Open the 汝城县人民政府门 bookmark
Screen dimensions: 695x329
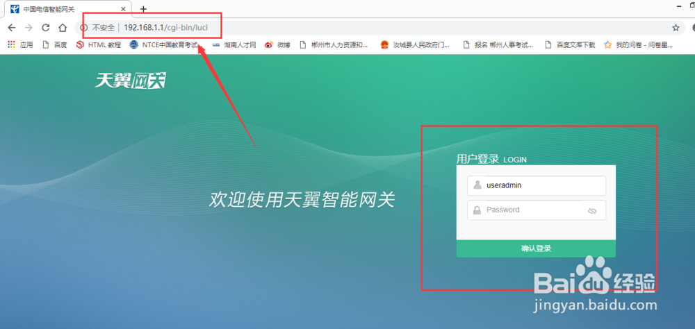416,44
